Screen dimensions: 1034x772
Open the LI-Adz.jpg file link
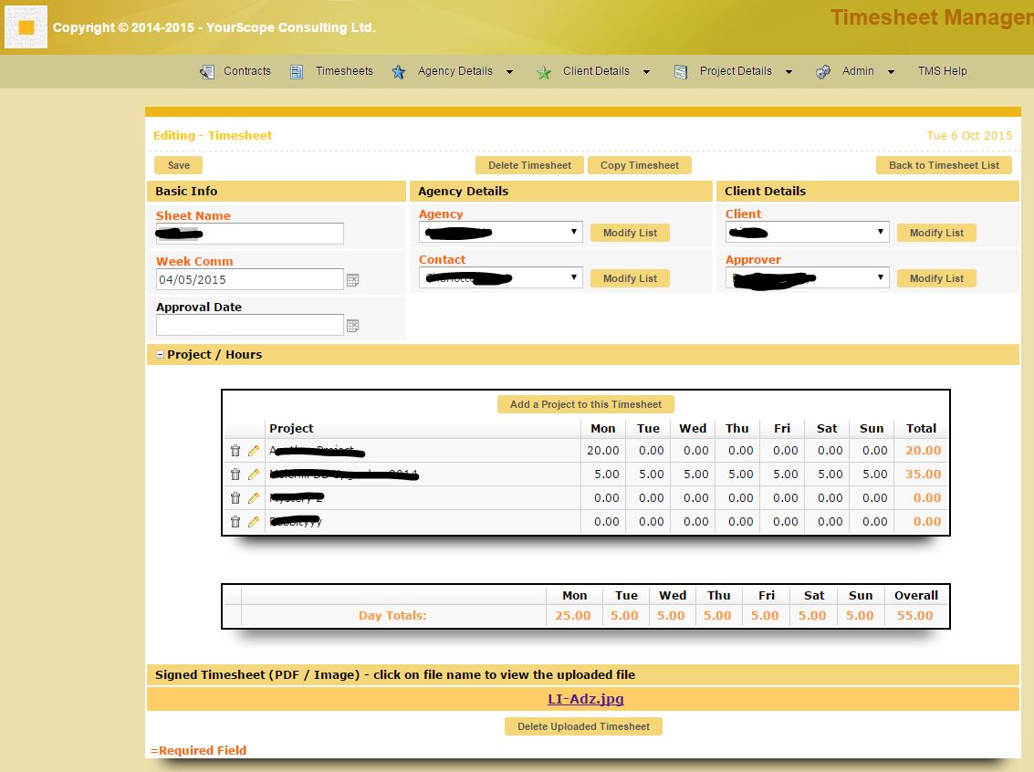(x=586, y=699)
